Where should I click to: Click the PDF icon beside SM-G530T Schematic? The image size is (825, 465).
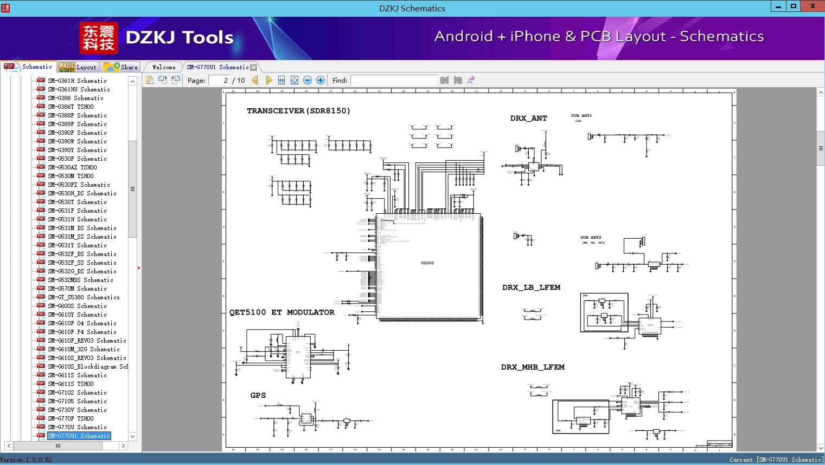pyautogui.click(x=41, y=202)
